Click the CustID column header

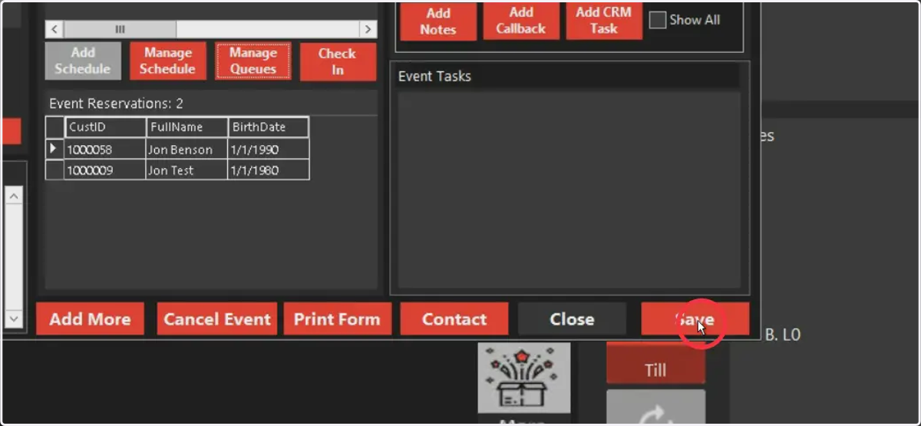point(105,127)
